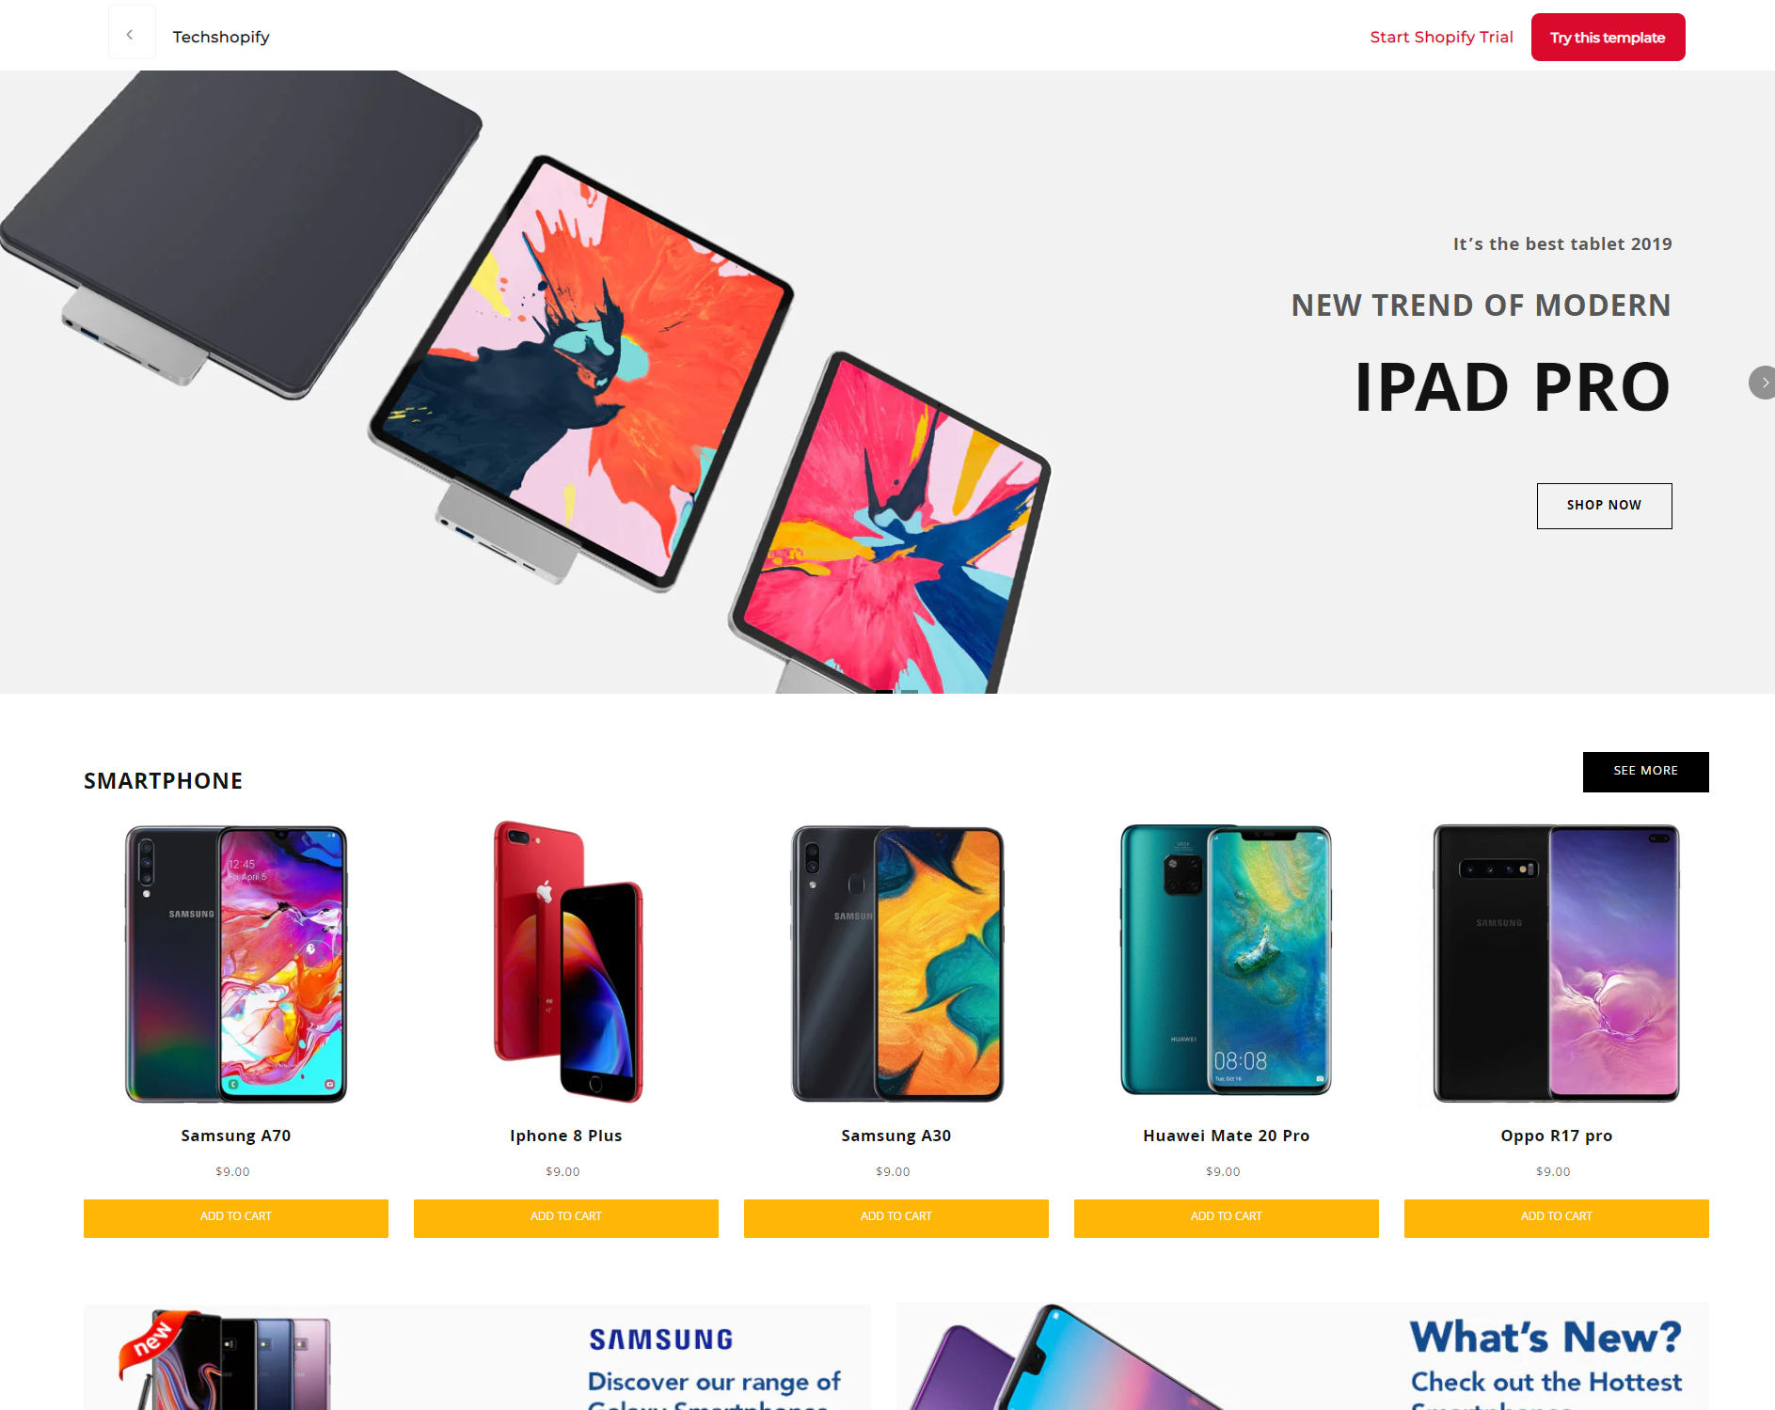Open the Start Shopify Trial link
Viewport: 1775px width, 1410px height.
tap(1441, 37)
